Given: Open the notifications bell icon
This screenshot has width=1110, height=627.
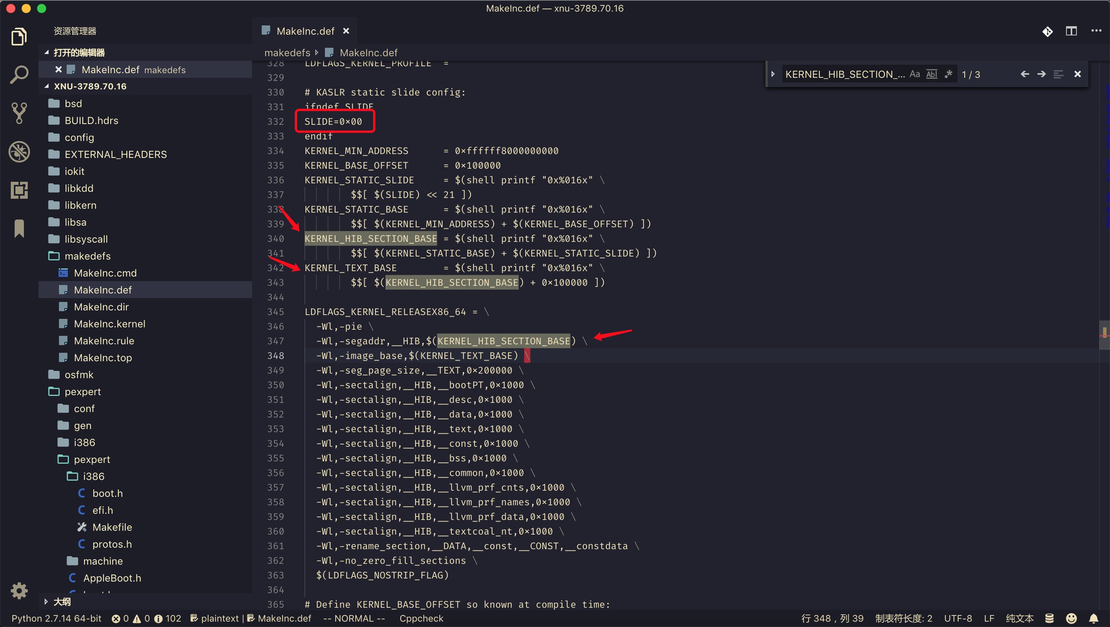Looking at the screenshot, I should [x=1094, y=619].
